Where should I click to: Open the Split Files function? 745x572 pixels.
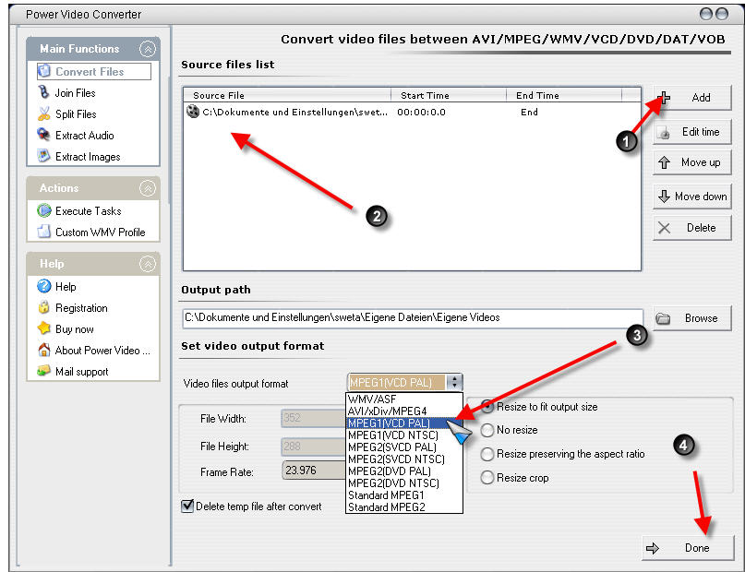click(76, 114)
